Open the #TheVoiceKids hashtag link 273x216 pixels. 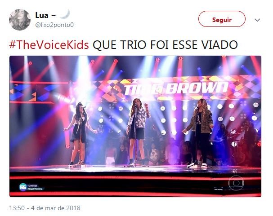49,45
